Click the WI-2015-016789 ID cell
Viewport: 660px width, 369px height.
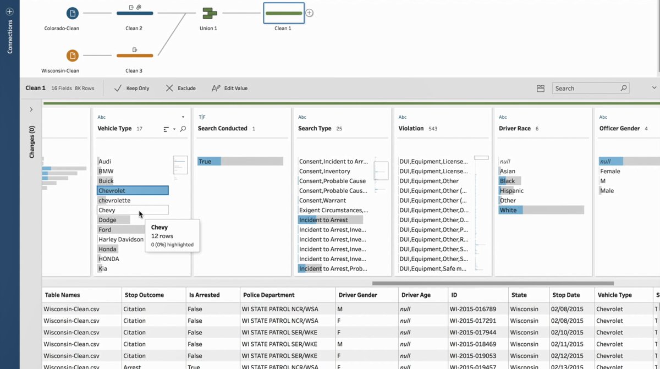(477, 309)
